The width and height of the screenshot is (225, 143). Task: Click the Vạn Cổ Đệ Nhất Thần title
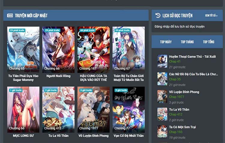pos(128,136)
